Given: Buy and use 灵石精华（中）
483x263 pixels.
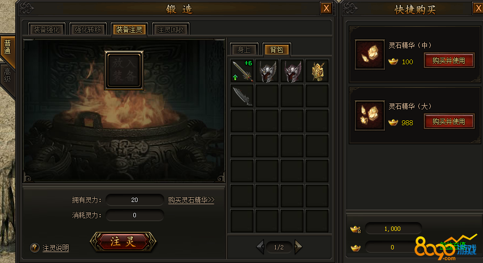Looking at the screenshot, I should pyautogui.click(x=449, y=60).
